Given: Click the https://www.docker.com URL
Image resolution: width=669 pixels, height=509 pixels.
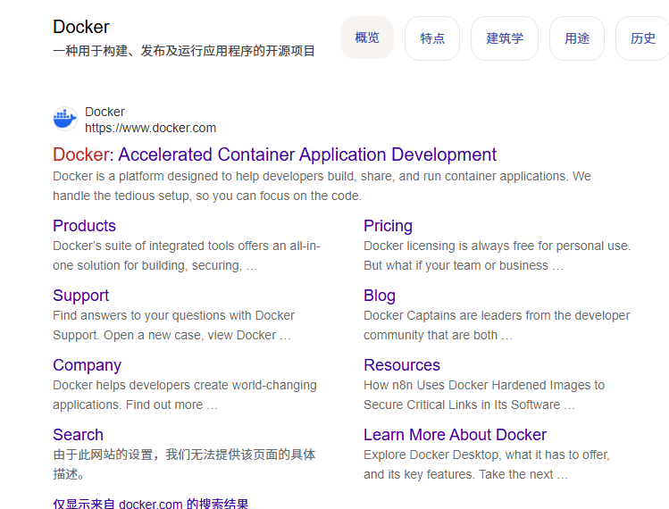Looking at the screenshot, I should [x=151, y=128].
